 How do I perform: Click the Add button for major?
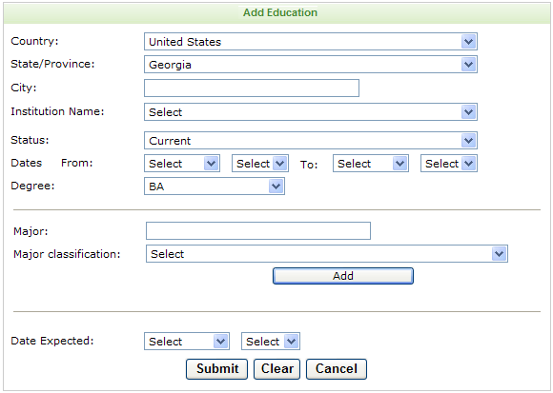pos(343,276)
